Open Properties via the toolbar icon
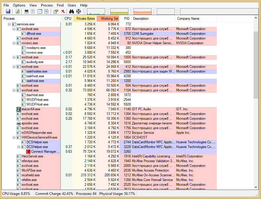Screen dimensions: 261x199 (55, 11)
